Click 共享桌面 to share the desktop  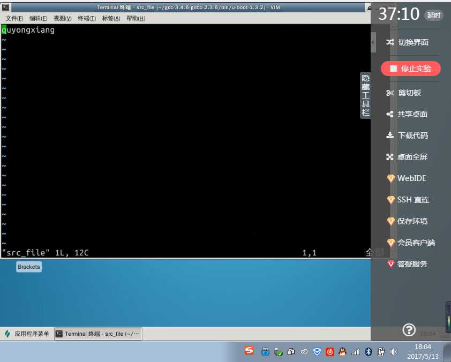coord(412,114)
